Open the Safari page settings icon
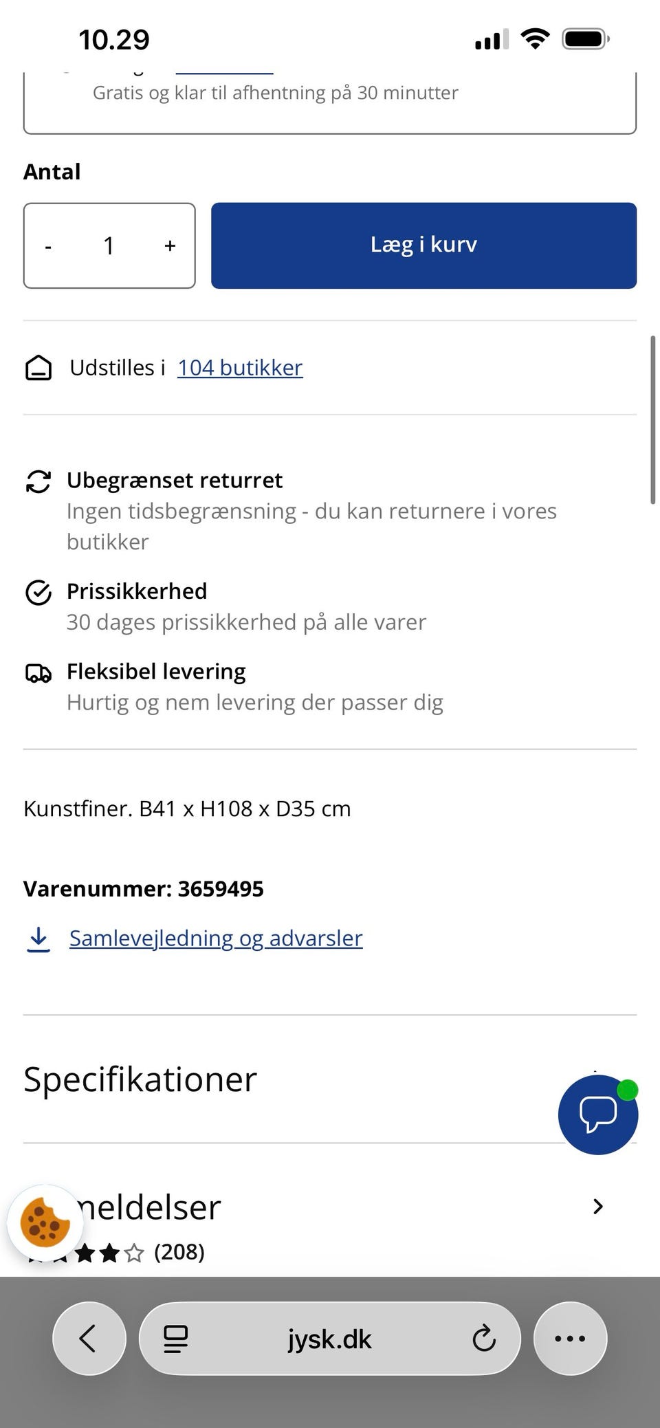Viewport: 660px width, 1428px height. pyautogui.click(x=174, y=1339)
